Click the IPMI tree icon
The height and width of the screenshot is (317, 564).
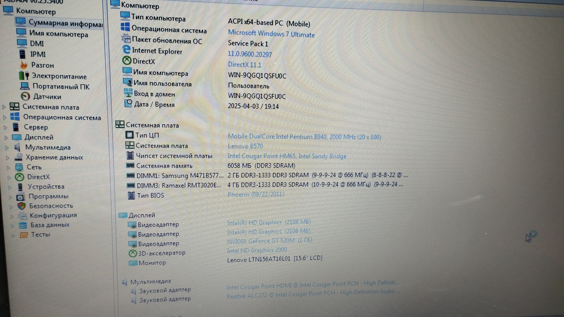[x=22, y=54]
